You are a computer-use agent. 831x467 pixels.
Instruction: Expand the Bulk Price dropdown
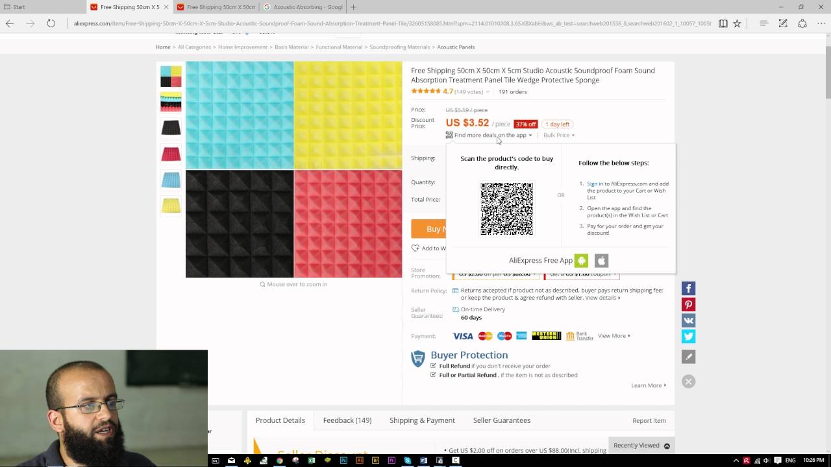[559, 135]
